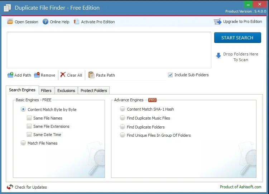The width and height of the screenshot is (269, 194).
Task: Click the PRO badge next to Advance Engines
Action: 152,100
